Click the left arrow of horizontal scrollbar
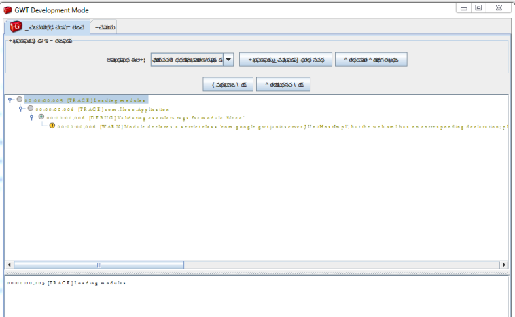The width and height of the screenshot is (515, 317). [9, 264]
